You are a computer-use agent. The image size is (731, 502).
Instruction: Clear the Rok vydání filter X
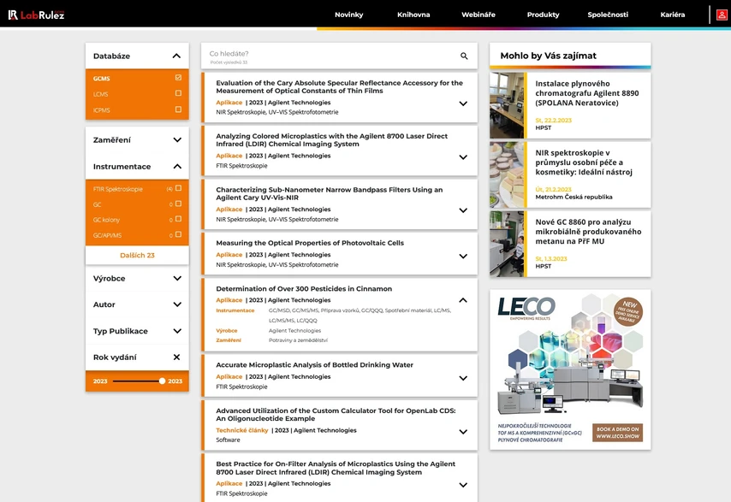click(x=176, y=357)
